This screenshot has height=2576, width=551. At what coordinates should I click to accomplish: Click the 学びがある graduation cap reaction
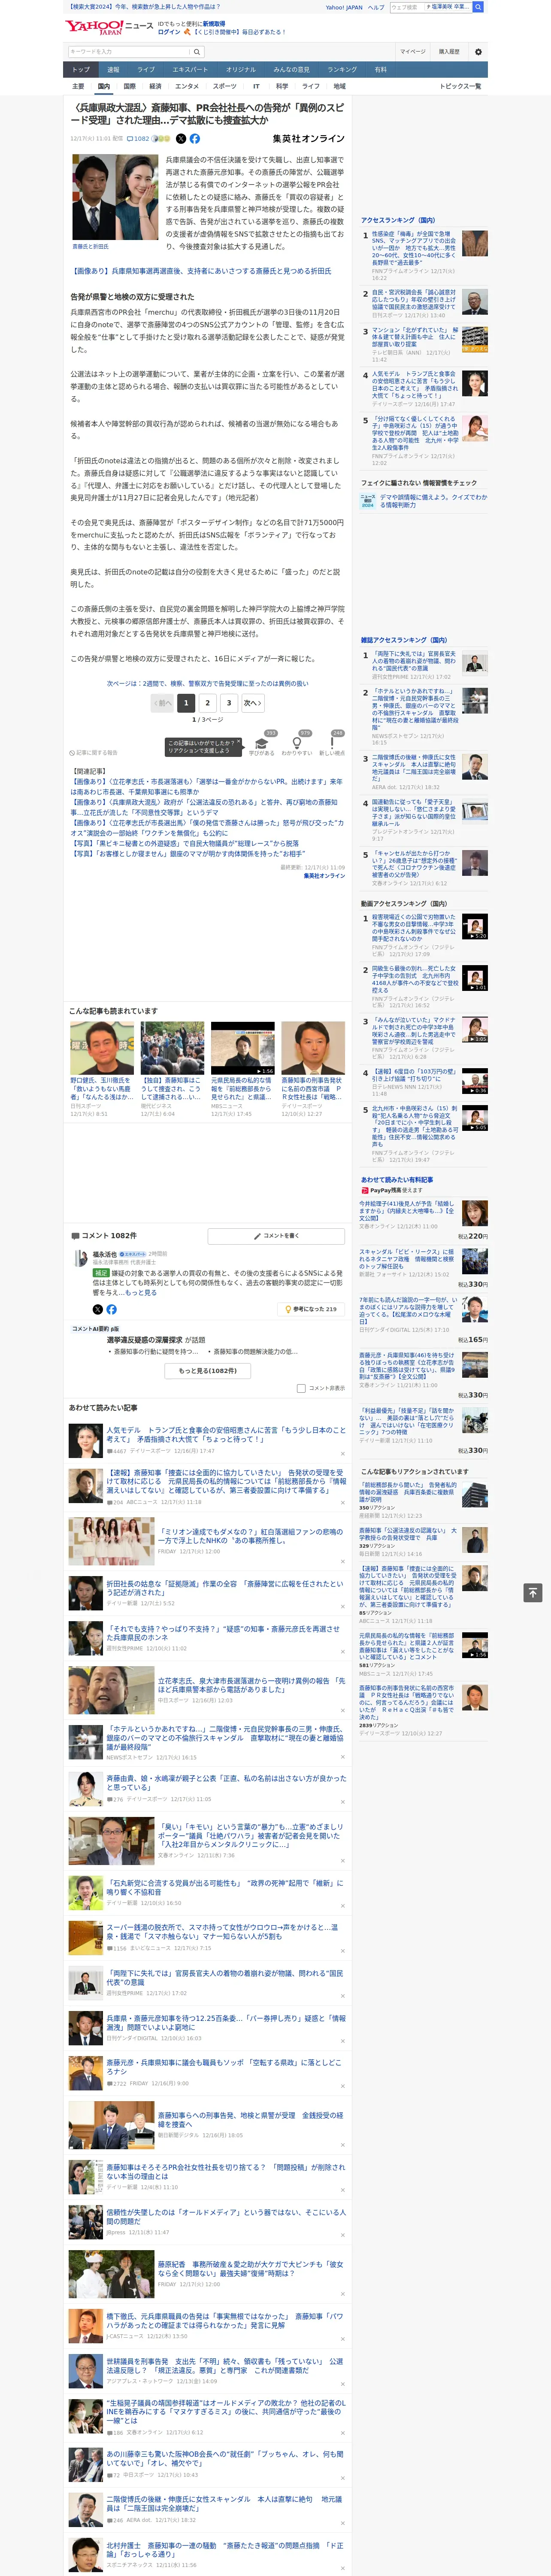(x=262, y=743)
